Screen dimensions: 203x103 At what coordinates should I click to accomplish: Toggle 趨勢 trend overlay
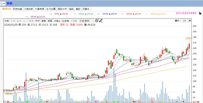point(44,21)
